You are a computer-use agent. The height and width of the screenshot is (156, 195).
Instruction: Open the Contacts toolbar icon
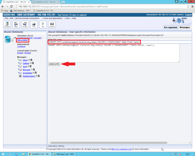coord(52,24)
